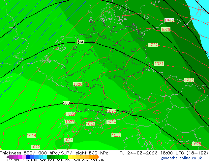
Task: Select the legend value 558
Action: click(x=68, y=160)
